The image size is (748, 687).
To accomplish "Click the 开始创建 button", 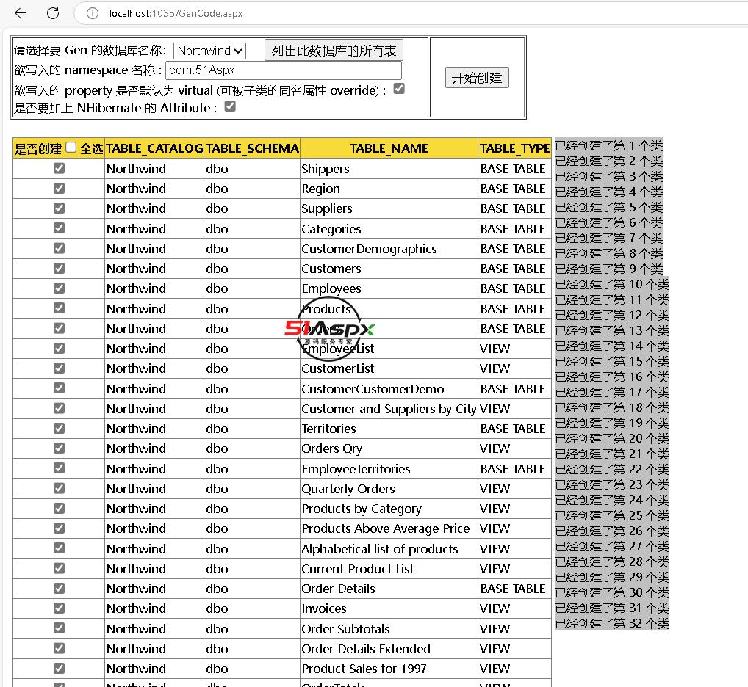I will coord(477,78).
